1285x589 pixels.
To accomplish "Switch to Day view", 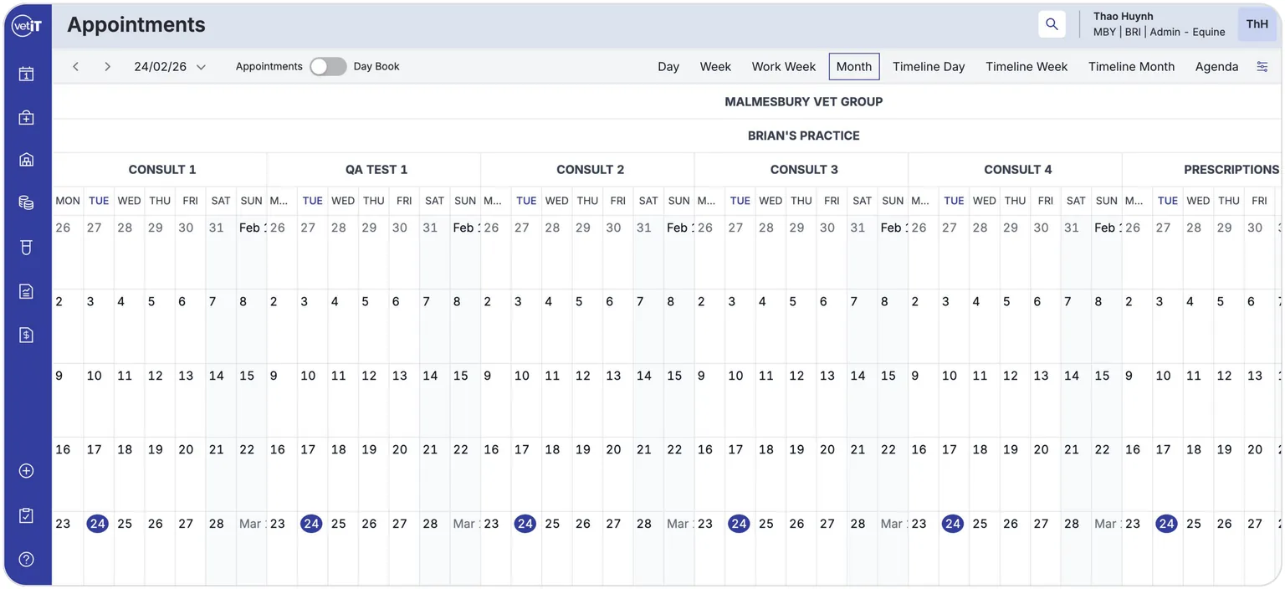I will coord(668,67).
